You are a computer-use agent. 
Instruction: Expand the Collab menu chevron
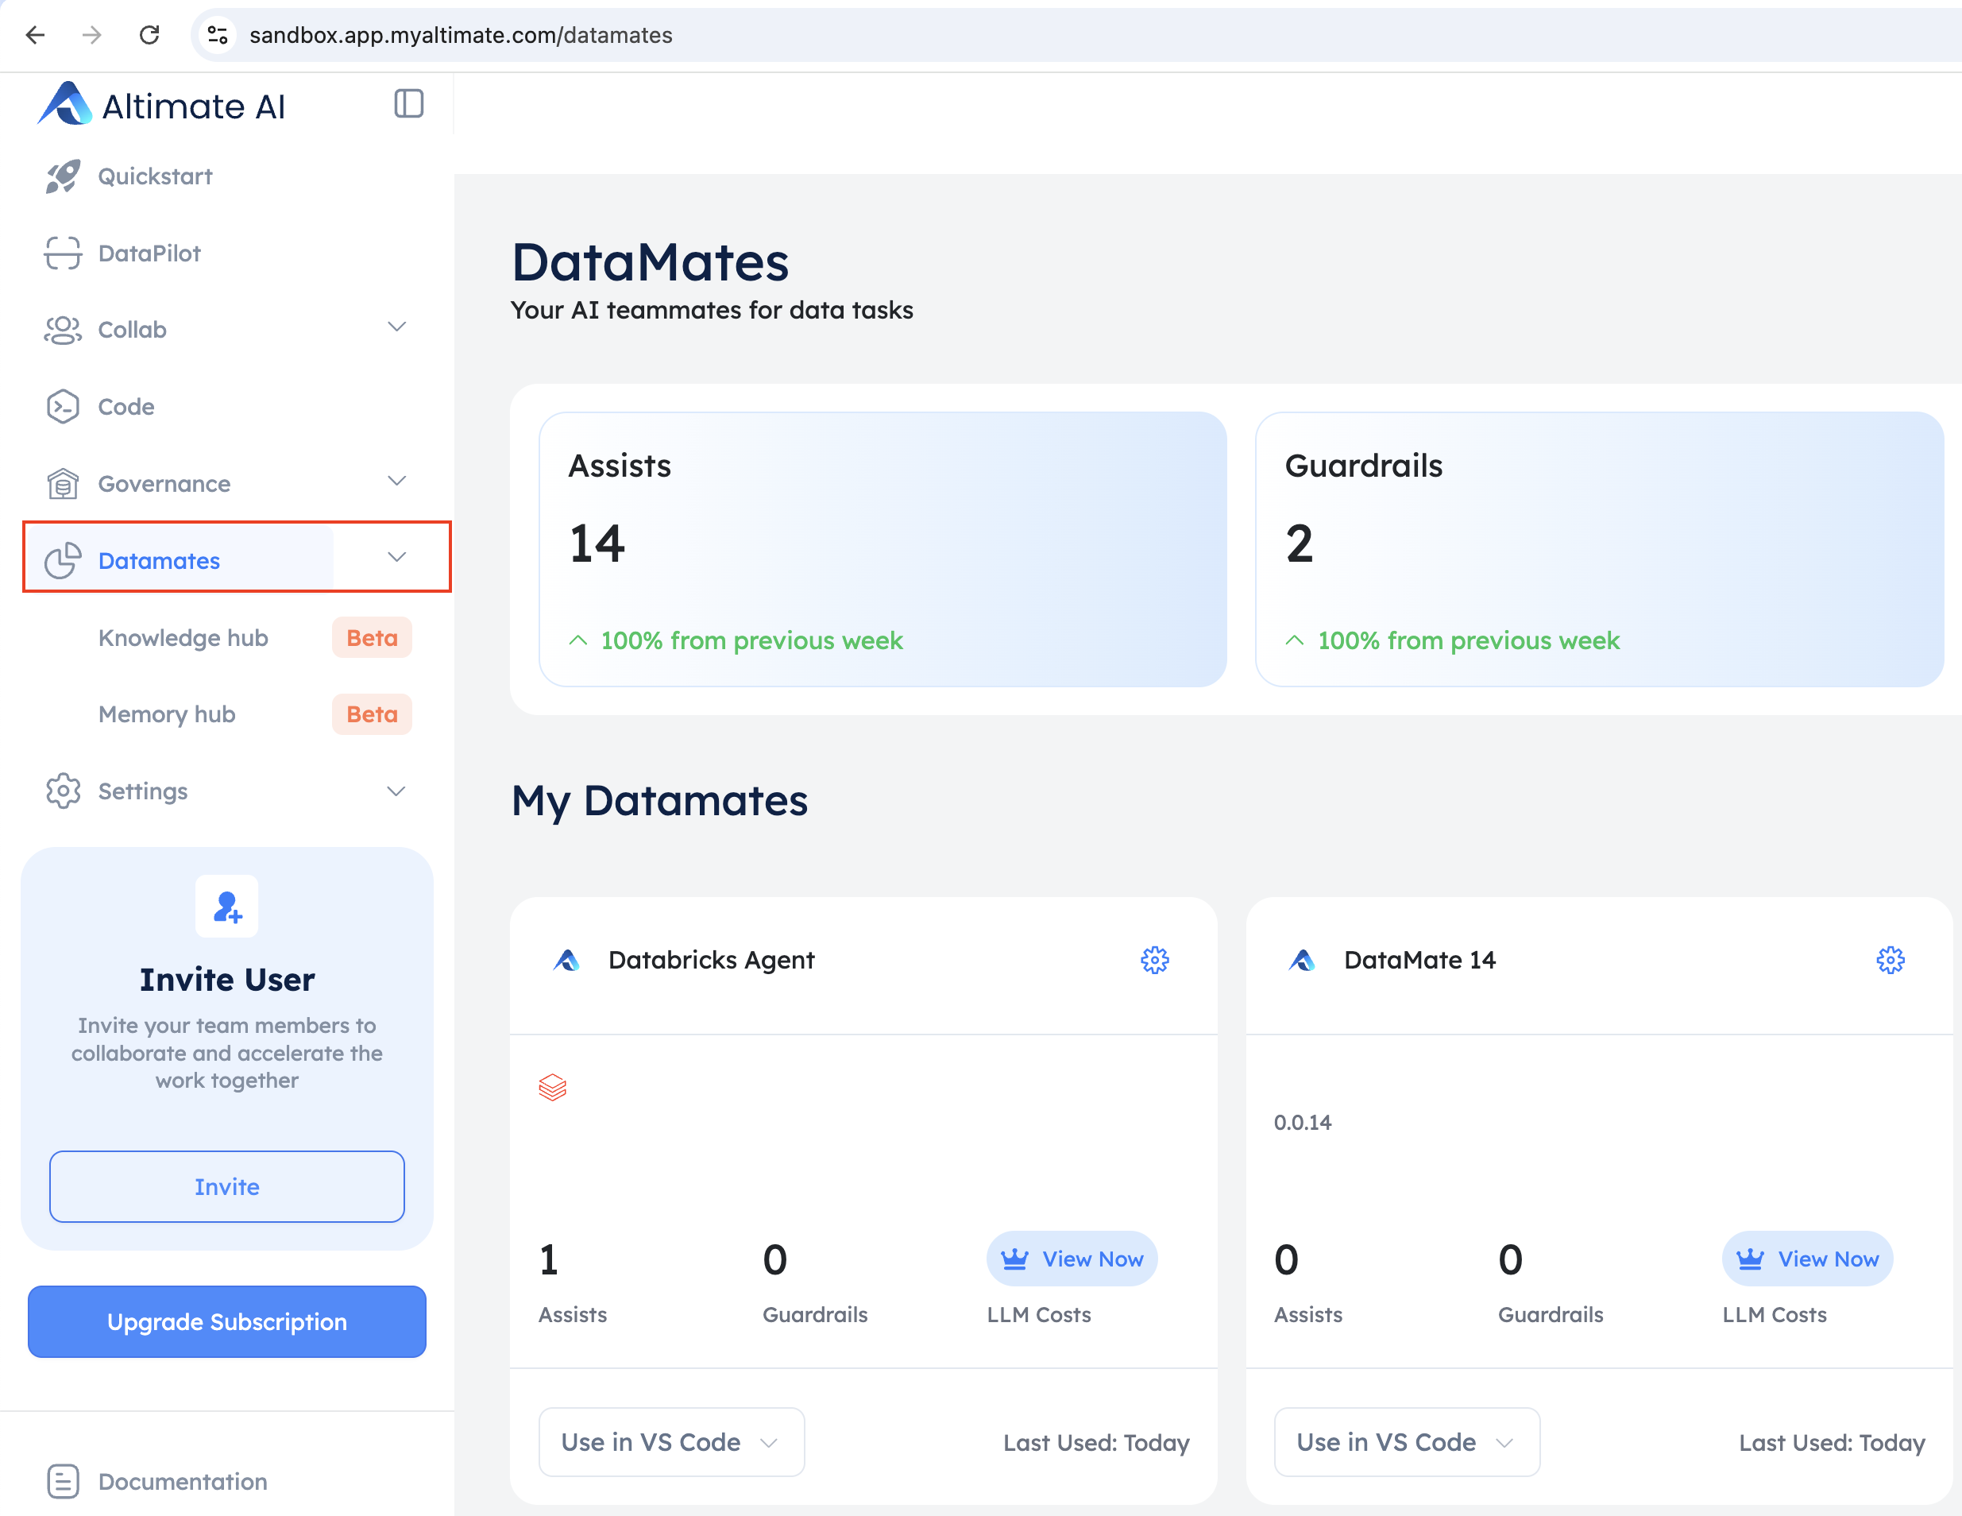397,327
